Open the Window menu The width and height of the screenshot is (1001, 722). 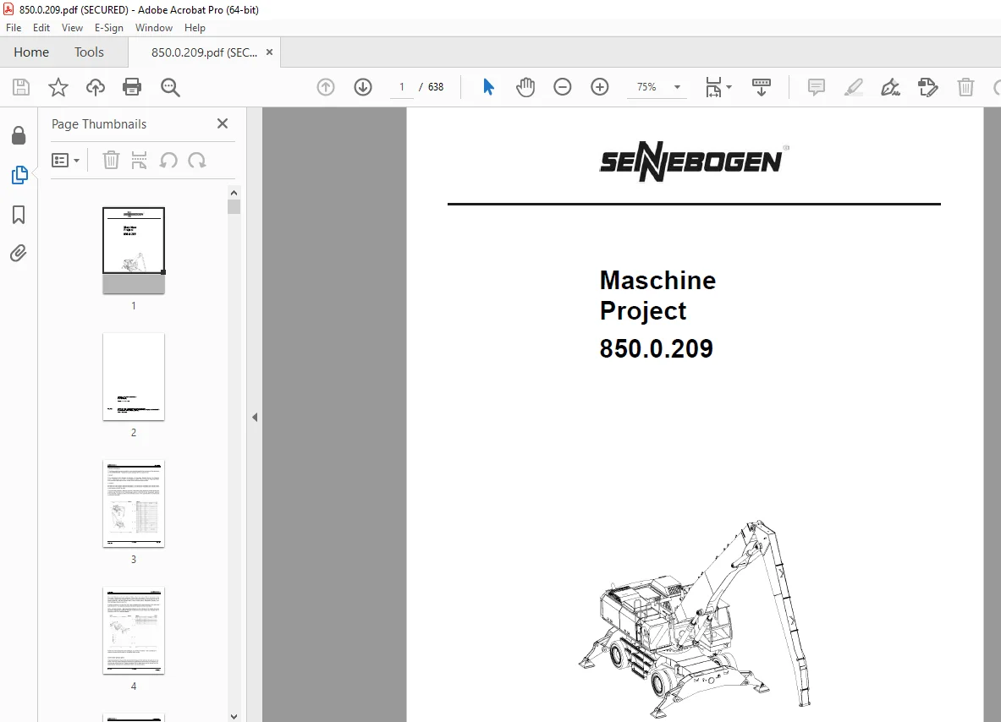154,27
